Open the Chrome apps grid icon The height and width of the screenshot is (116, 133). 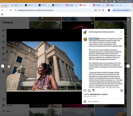[x=2, y=15]
